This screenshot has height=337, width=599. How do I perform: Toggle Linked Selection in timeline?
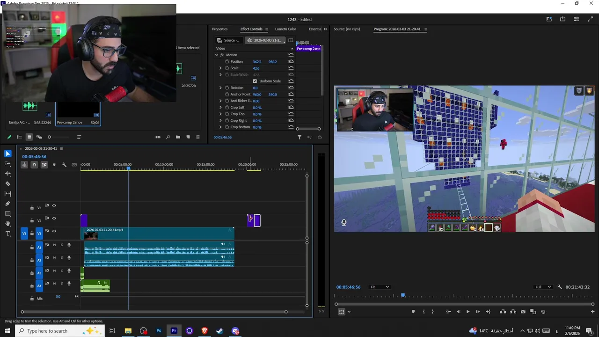[44, 165]
